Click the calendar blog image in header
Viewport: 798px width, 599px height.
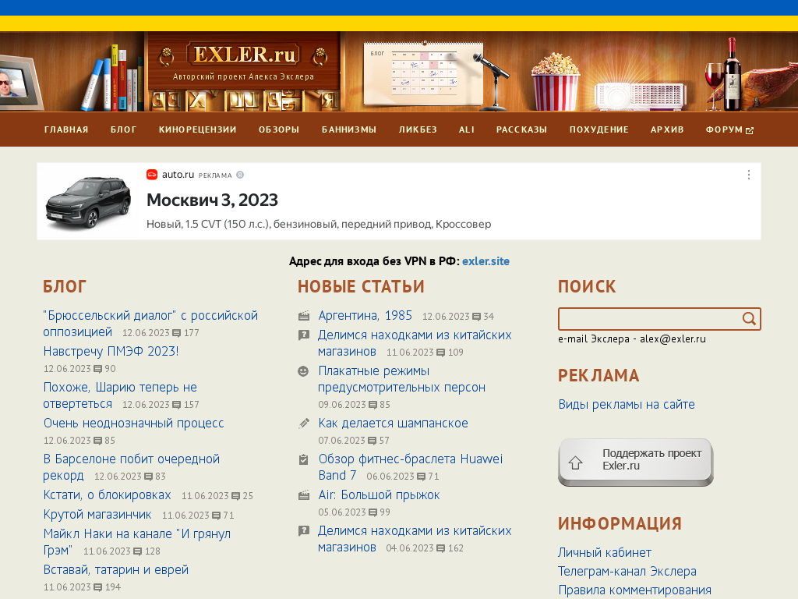pyautogui.click(x=422, y=73)
